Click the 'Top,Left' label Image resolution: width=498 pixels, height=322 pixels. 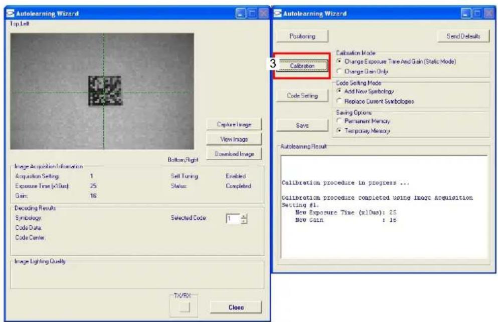[20, 24]
